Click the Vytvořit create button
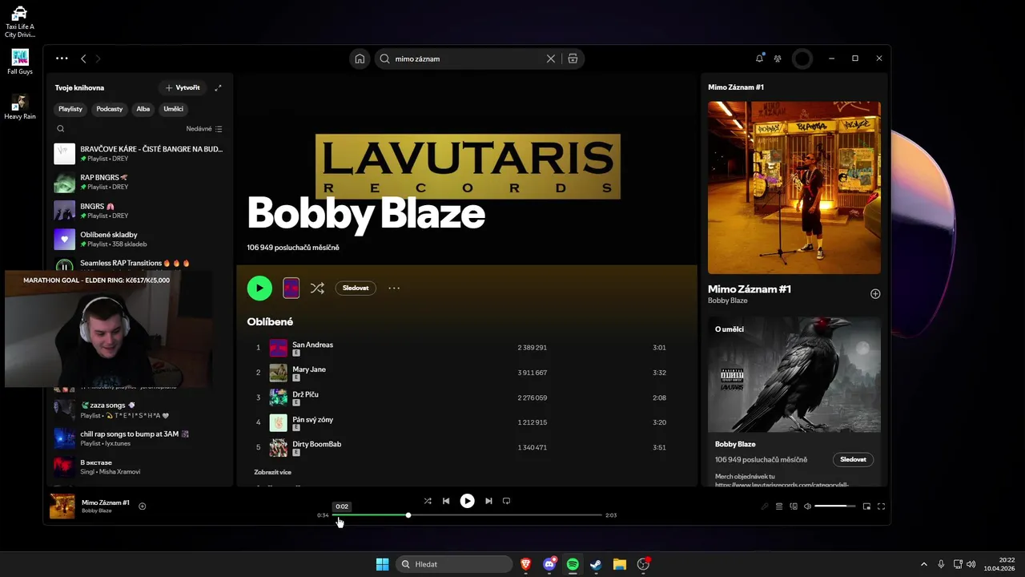This screenshot has width=1025, height=577. tap(183, 87)
